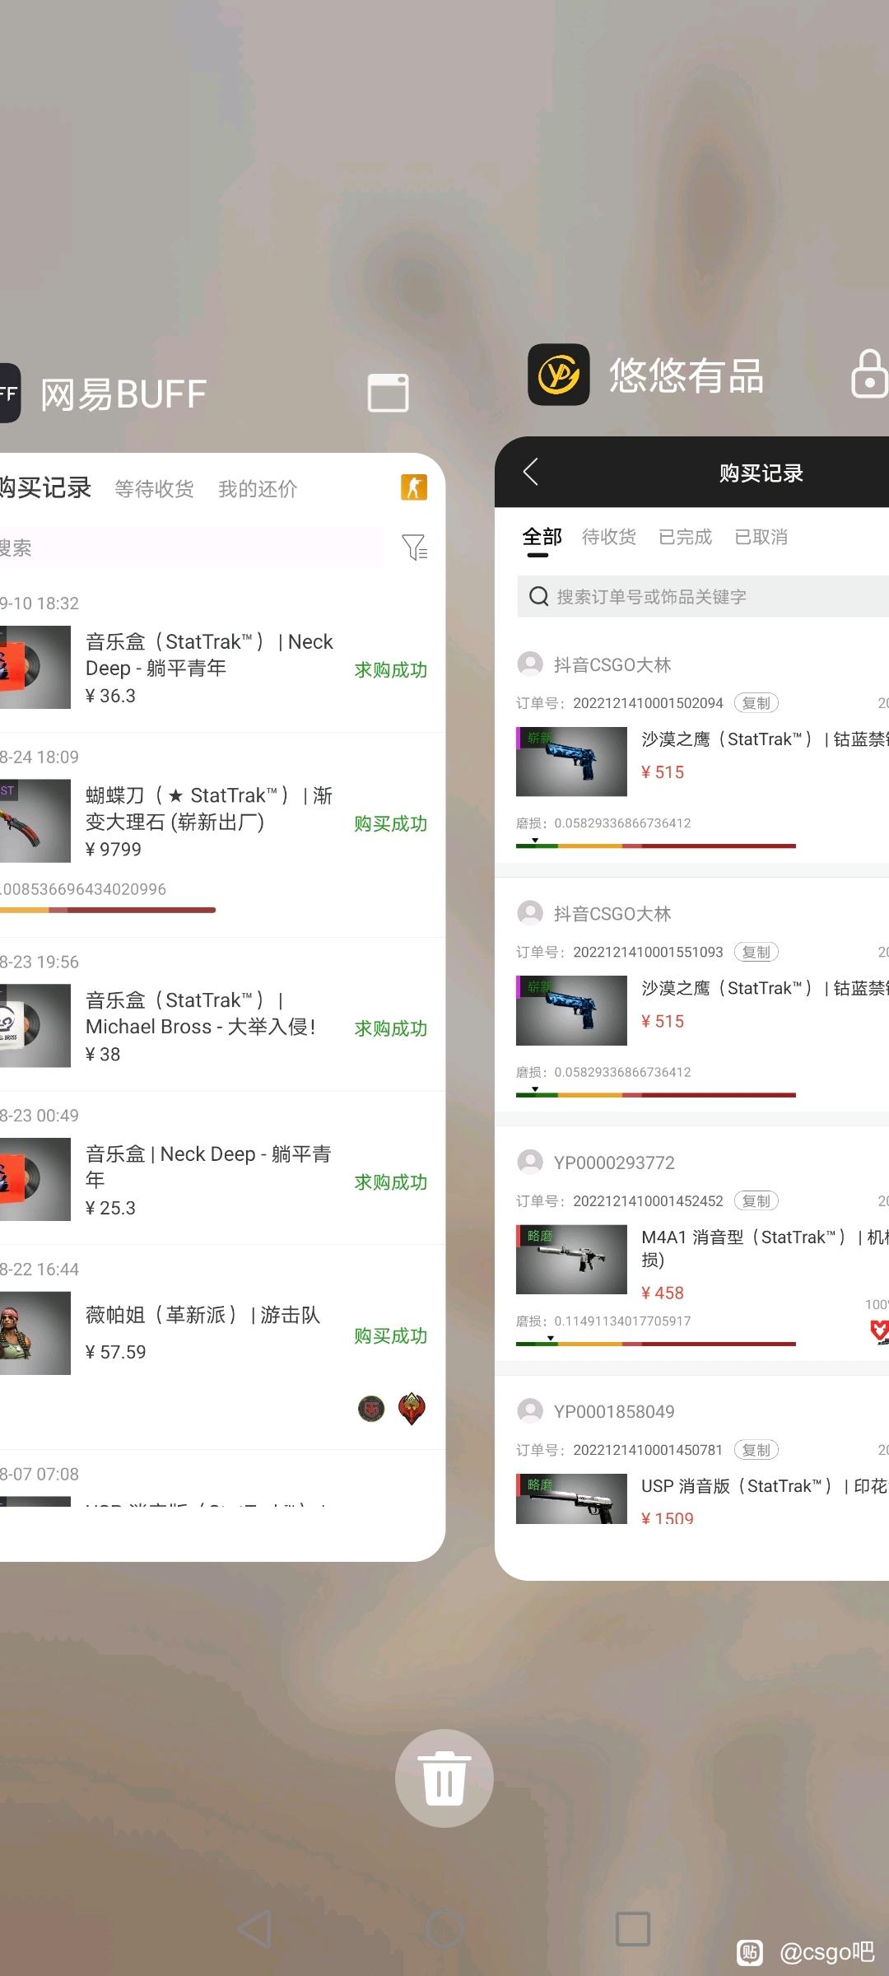Open the 悠悠有品 app icon

pyautogui.click(x=559, y=375)
